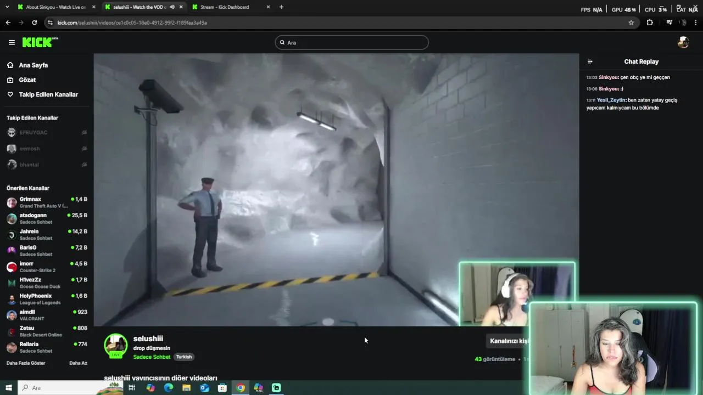Switch to the Stream - Kick Dashboard tab

[225, 7]
